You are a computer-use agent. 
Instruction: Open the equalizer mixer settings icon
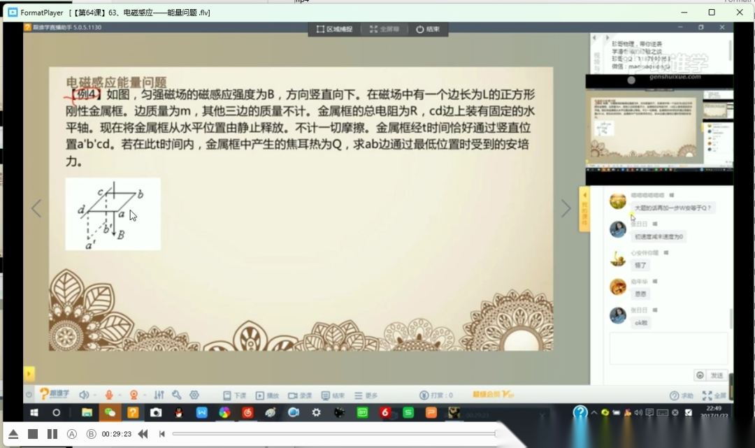(x=159, y=395)
